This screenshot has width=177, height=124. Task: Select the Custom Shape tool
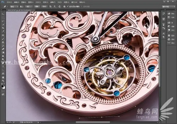pyautogui.click(x=3, y=73)
